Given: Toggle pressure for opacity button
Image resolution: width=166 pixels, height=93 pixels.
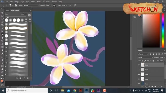Looking at the screenshot, I should 54,5.
